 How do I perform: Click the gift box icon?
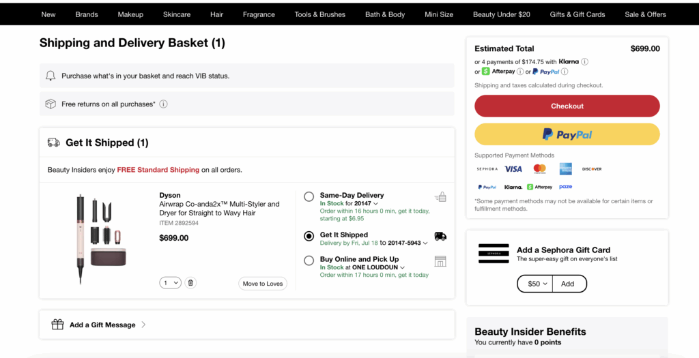[58, 325]
